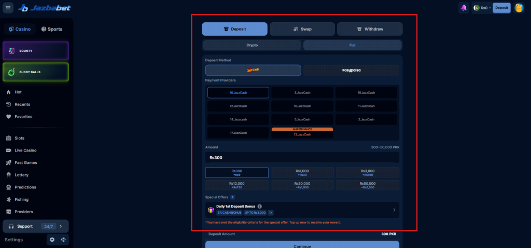This screenshot has height=248, width=531.
Task: Click the Settings label in the sidebar
Action: [14, 240]
